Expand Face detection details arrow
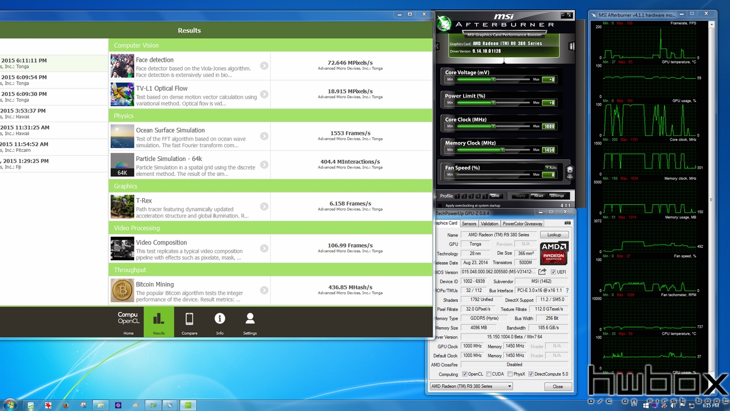This screenshot has width=730, height=411. click(x=264, y=66)
